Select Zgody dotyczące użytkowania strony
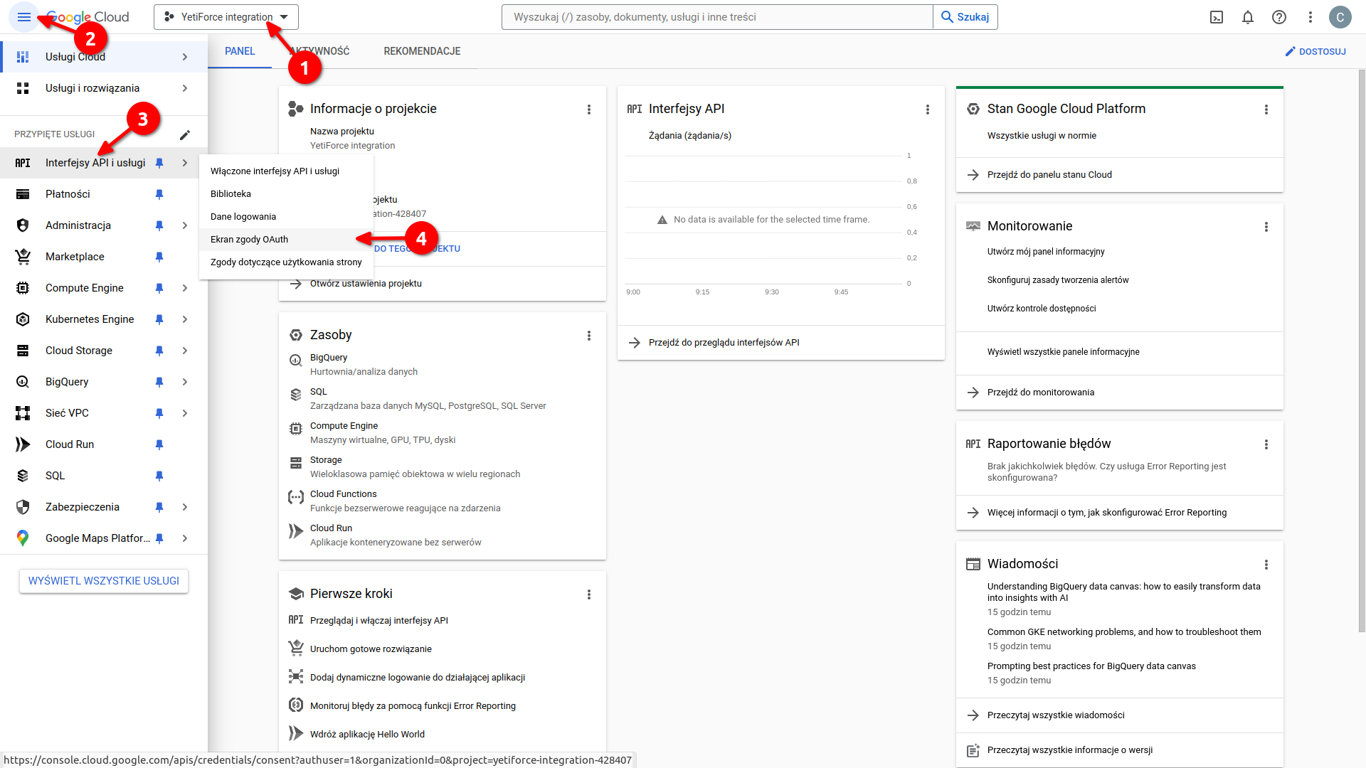This screenshot has height=768, width=1366. (286, 262)
